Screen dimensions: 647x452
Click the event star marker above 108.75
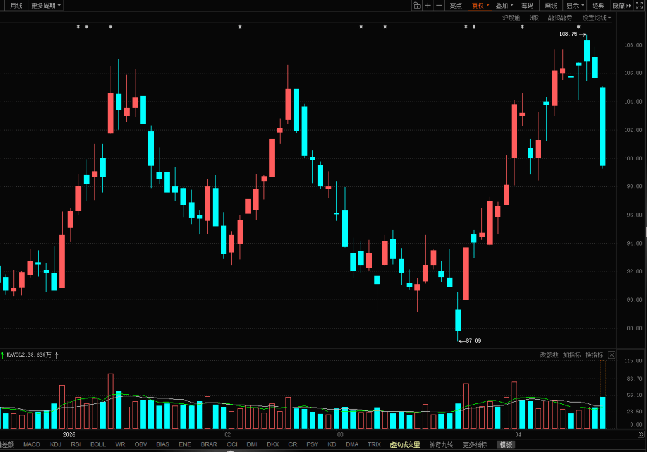click(x=578, y=27)
